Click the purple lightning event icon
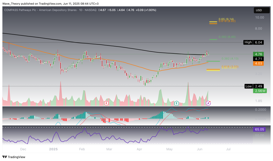The width and height of the screenshot is (273, 161). 208,103
